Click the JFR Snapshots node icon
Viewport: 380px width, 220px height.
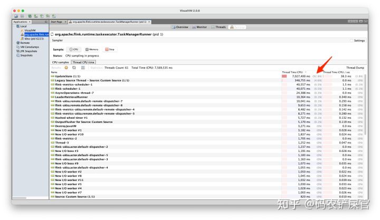[18, 51]
